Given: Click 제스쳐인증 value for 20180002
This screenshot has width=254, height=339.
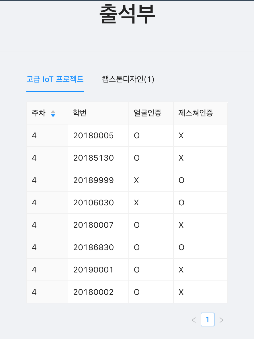Looking at the screenshot, I should click(181, 292).
